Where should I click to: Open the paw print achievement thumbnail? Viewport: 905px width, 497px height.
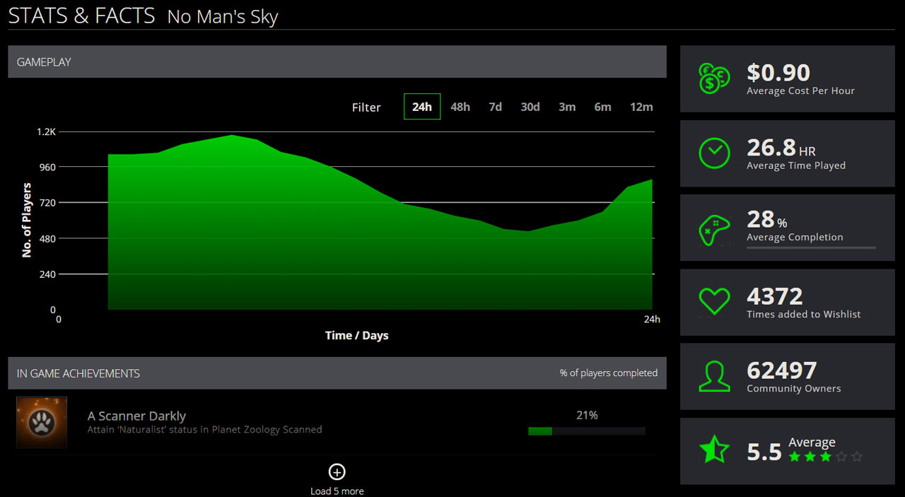(42, 422)
